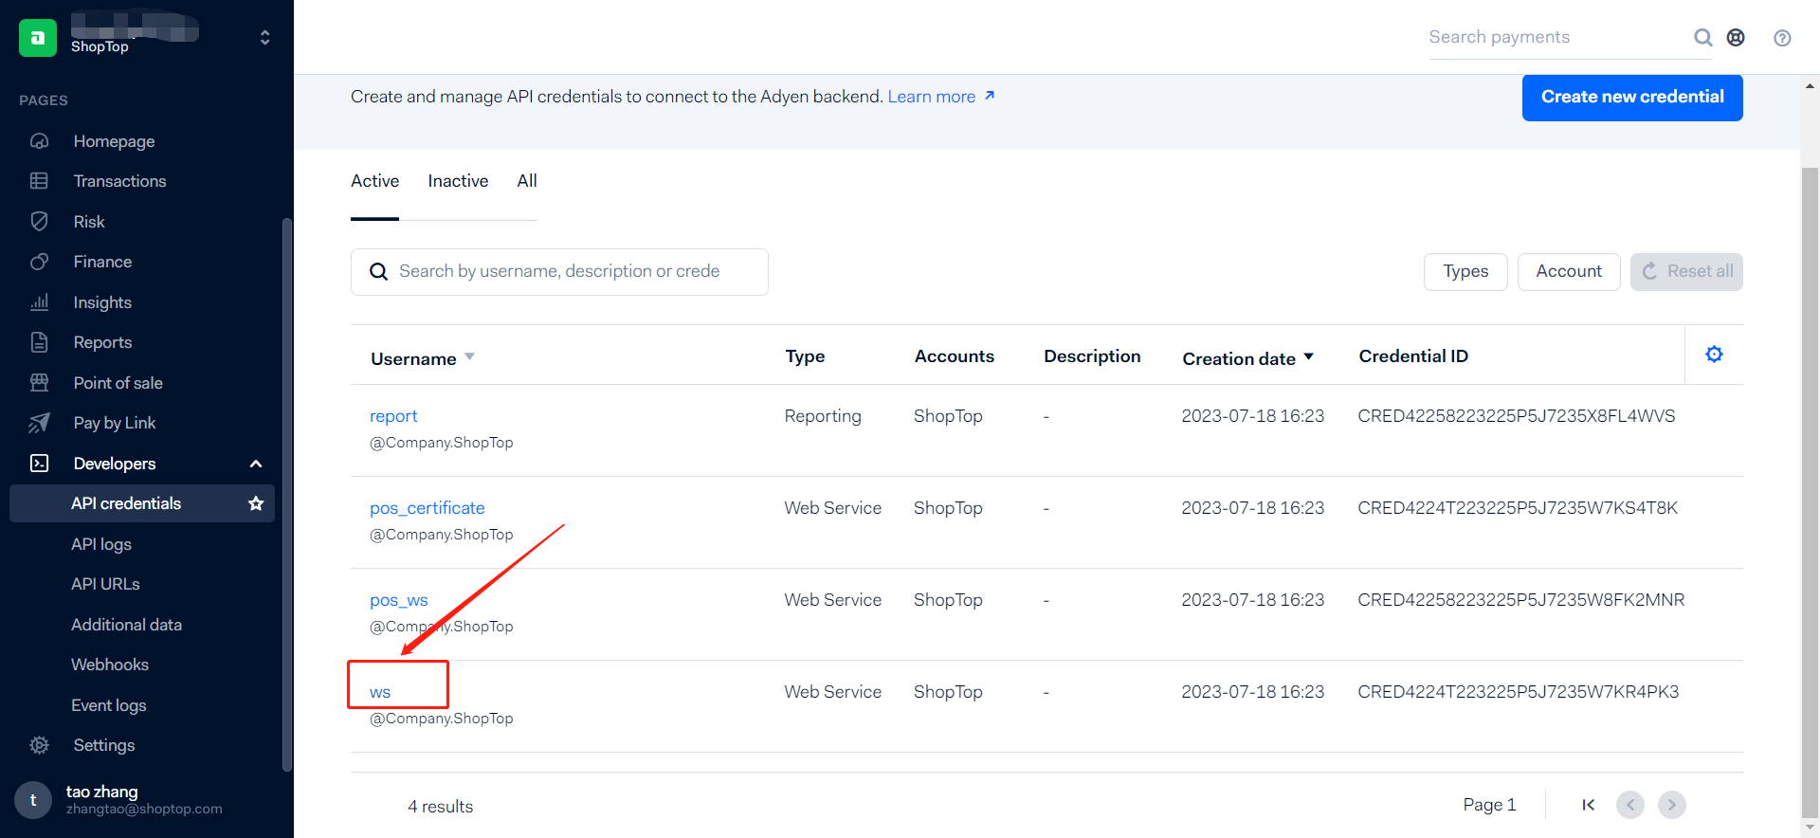Open the pos_certificate credential link

point(427,508)
